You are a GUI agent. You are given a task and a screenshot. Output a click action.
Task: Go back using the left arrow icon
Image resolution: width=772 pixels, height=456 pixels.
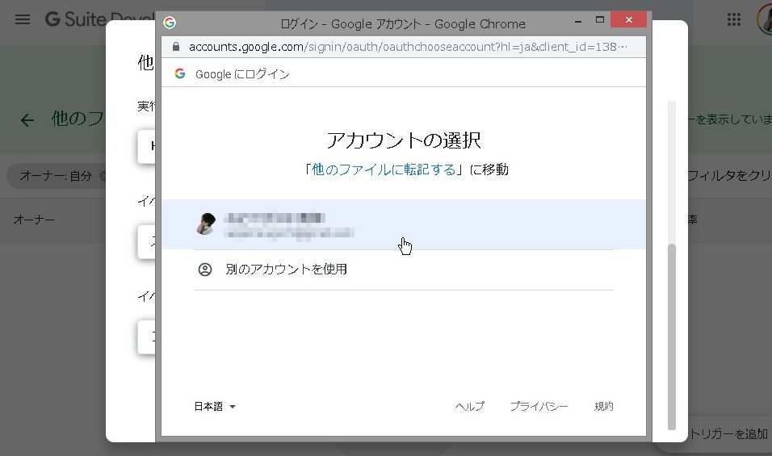click(x=27, y=120)
